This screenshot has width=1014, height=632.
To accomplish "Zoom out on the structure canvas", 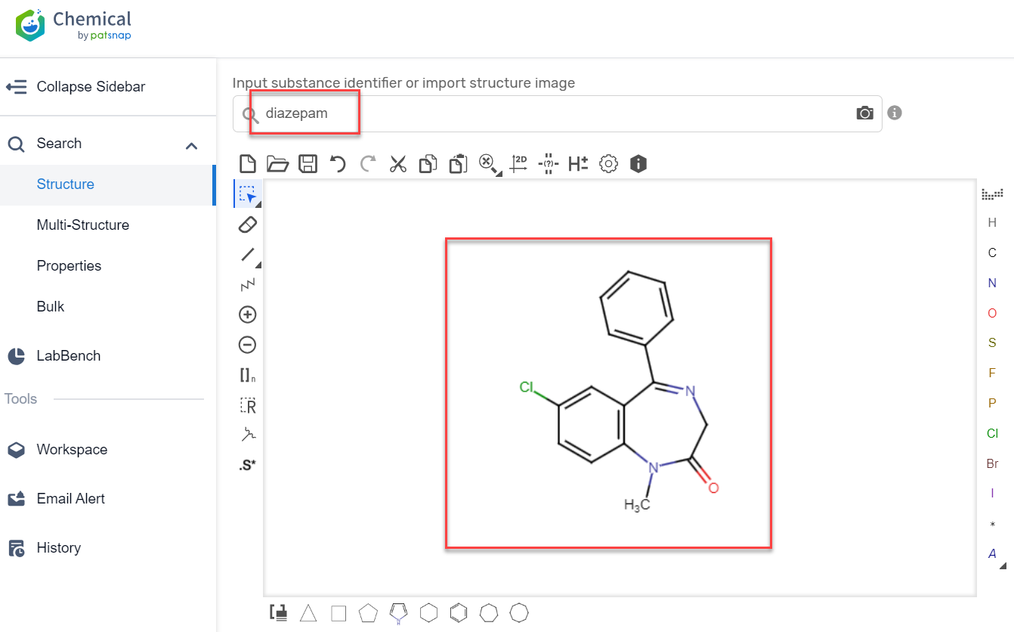I will click(247, 345).
